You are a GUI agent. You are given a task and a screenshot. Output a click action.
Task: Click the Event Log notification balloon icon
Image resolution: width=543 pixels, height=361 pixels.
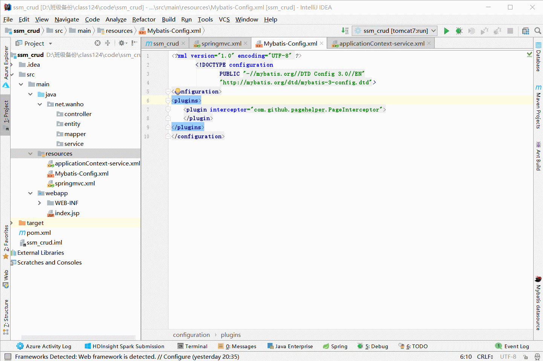[x=498, y=346]
